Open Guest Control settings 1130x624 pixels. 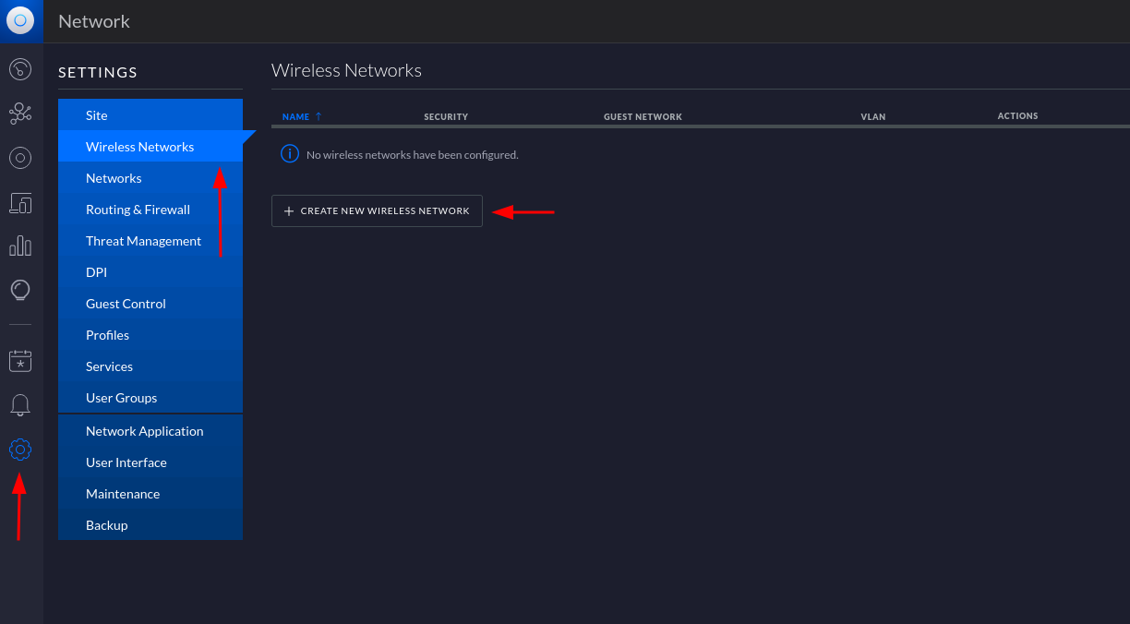[126, 304]
